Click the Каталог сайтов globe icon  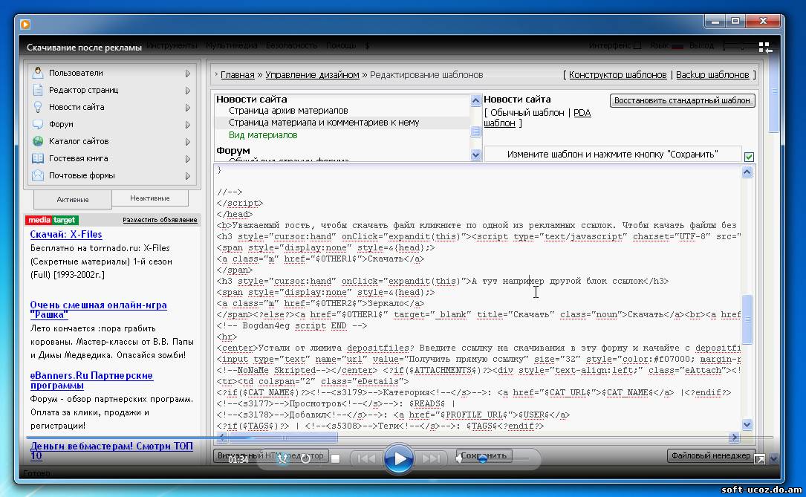pos(38,141)
